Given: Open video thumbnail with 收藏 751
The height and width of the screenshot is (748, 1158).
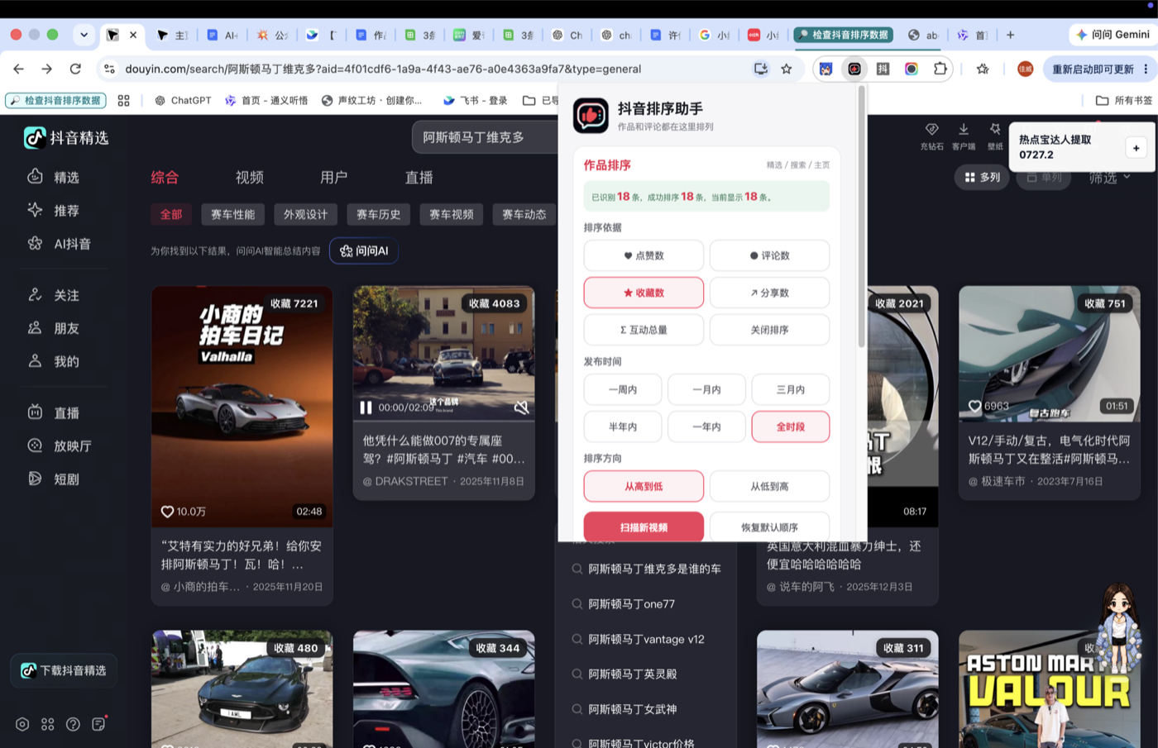Looking at the screenshot, I should pyautogui.click(x=1049, y=354).
